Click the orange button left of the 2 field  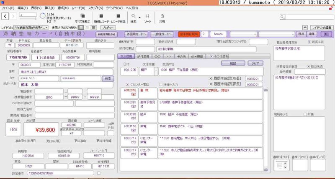pyautogui.click(x=189, y=34)
